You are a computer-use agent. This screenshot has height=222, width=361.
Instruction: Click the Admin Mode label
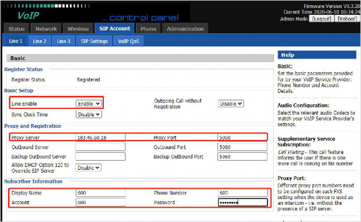click(x=294, y=19)
